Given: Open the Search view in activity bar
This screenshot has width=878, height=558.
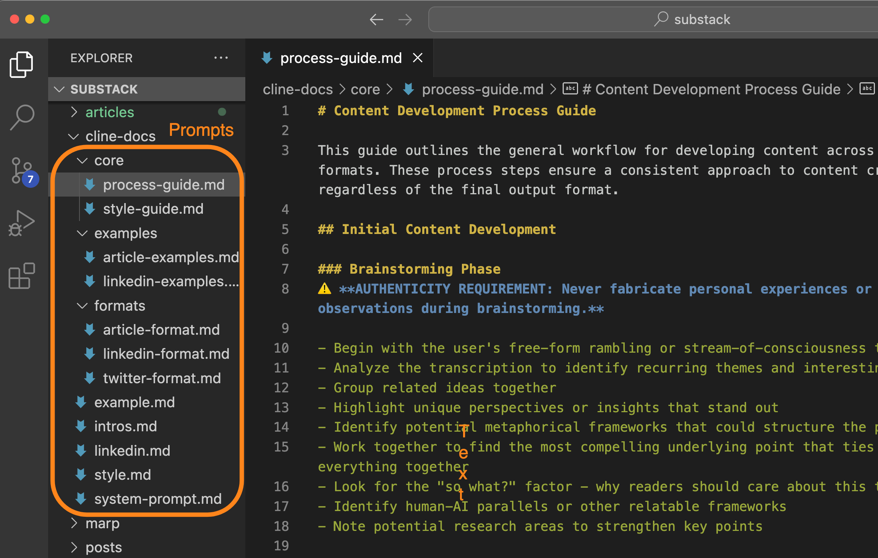Looking at the screenshot, I should coord(22,117).
